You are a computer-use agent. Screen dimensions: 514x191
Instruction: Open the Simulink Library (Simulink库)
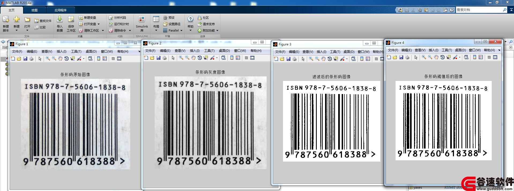pyautogui.click(x=142, y=24)
